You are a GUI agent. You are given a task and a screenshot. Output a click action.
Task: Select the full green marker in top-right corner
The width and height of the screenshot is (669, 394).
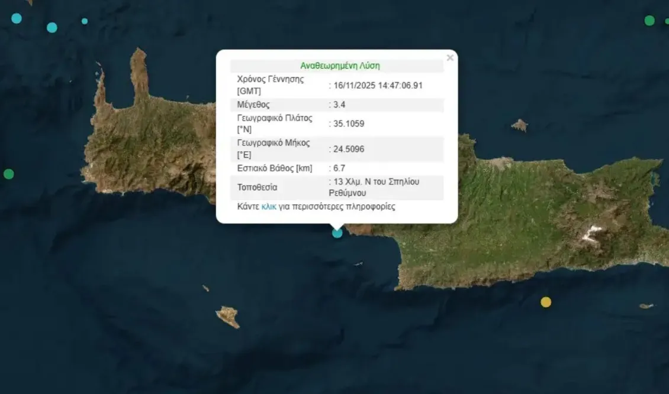[x=649, y=21]
